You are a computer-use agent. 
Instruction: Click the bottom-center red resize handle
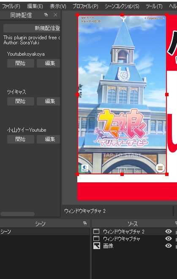coord(122,174)
